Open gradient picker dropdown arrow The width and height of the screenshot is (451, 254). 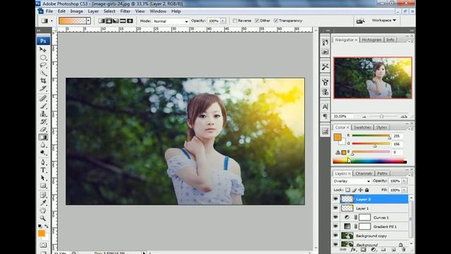coord(88,20)
